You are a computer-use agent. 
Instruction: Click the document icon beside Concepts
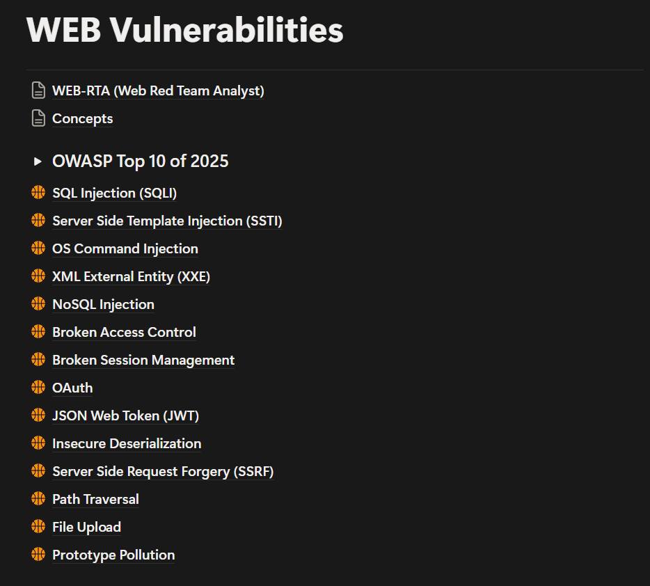38,118
